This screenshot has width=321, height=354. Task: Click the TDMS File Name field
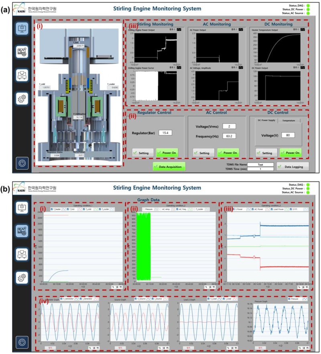pos(260,165)
